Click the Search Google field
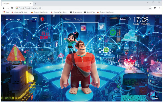This screenshot has width=163, height=102. tap(81, 19)
